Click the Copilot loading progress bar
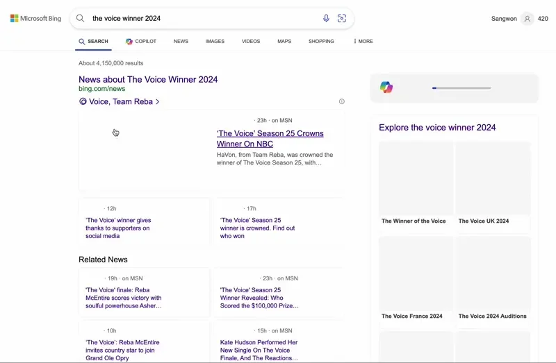Image resolution: width=556 pixels, height=363 pixels. point(461,88)
